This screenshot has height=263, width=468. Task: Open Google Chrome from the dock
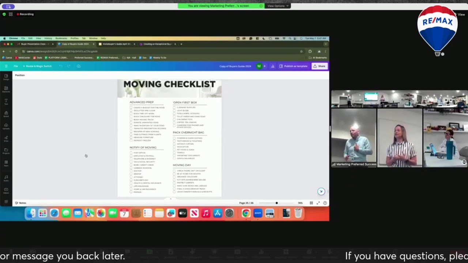[246, 213]
